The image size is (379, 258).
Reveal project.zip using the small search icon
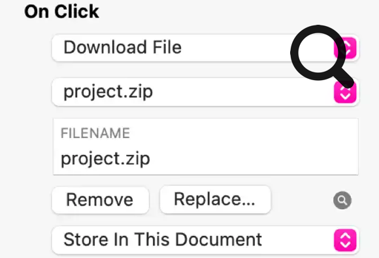coord(342,200)
